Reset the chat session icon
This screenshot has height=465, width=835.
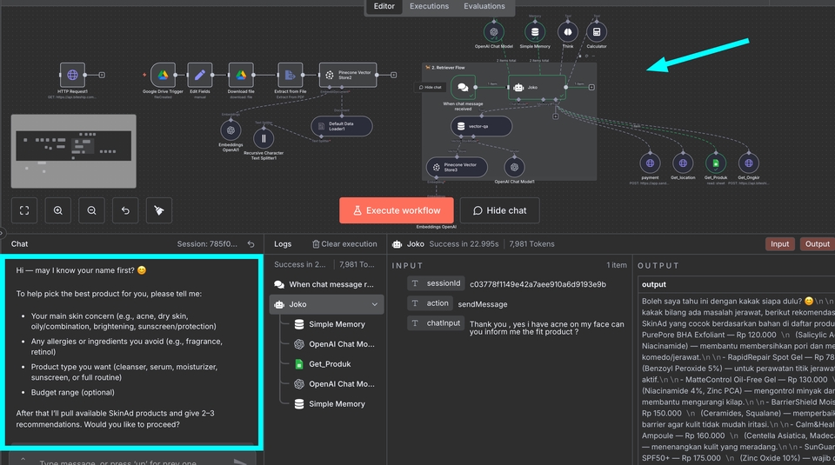(251, 244)
